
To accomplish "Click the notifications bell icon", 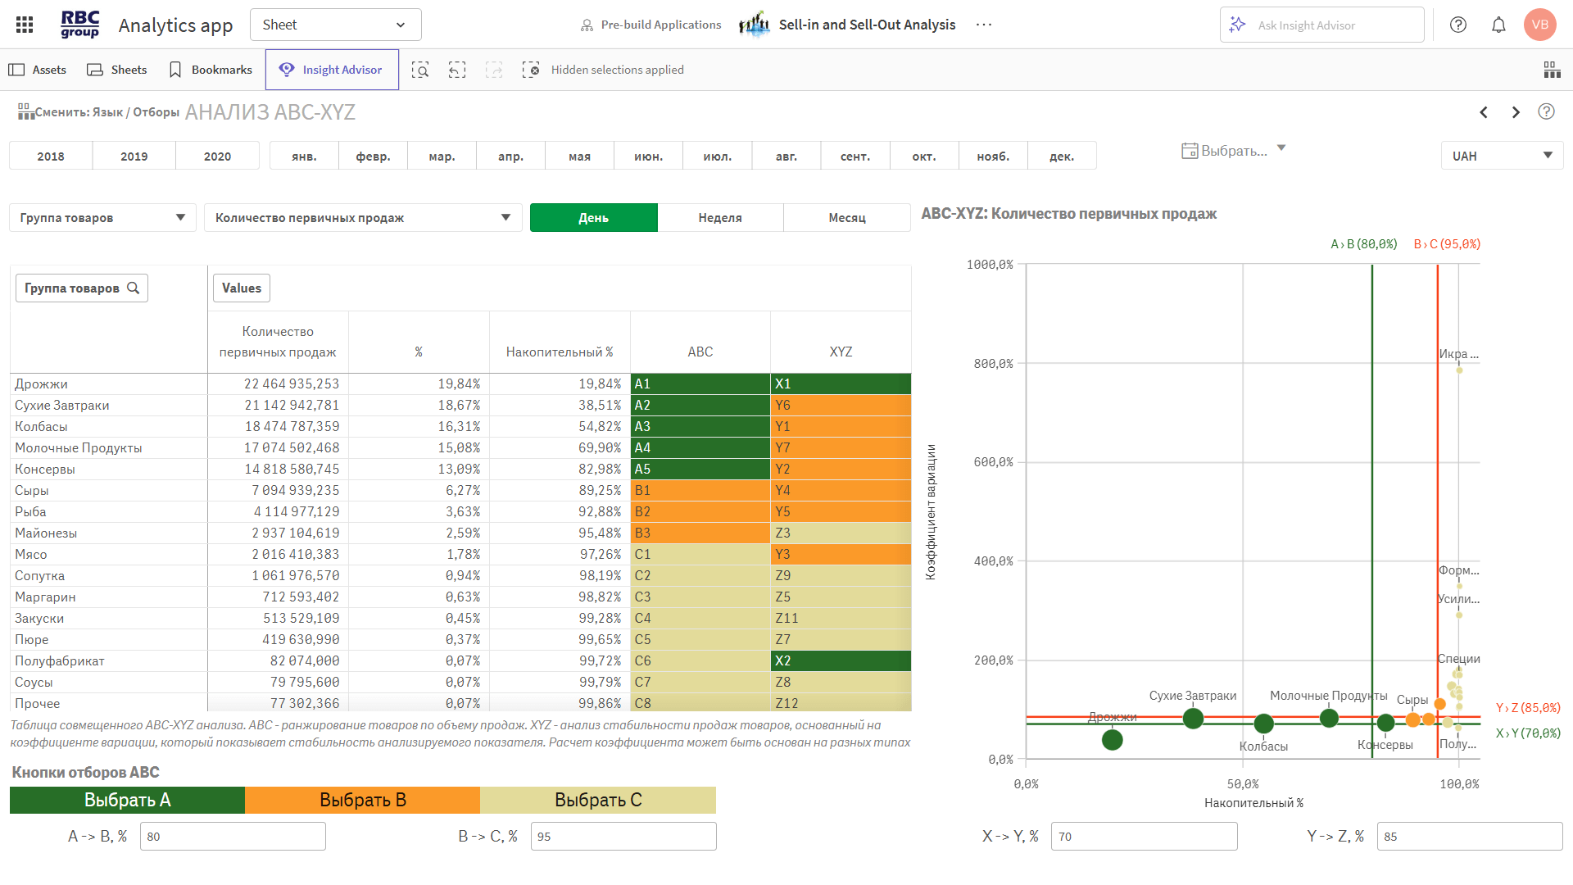I will (1498, 25).
